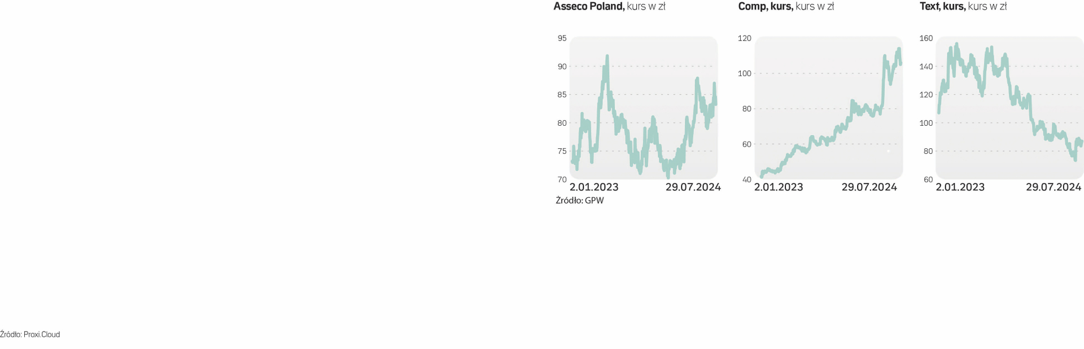Click the 140 axis label on Text chart

click(926, 67)
